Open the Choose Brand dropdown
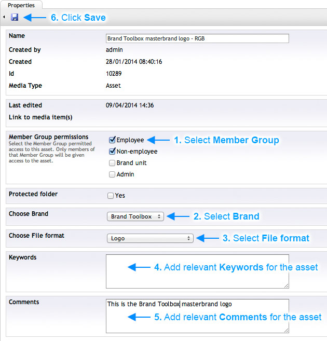Image resolution: width=327 pixels, height=341 pixels. [135, 216]
